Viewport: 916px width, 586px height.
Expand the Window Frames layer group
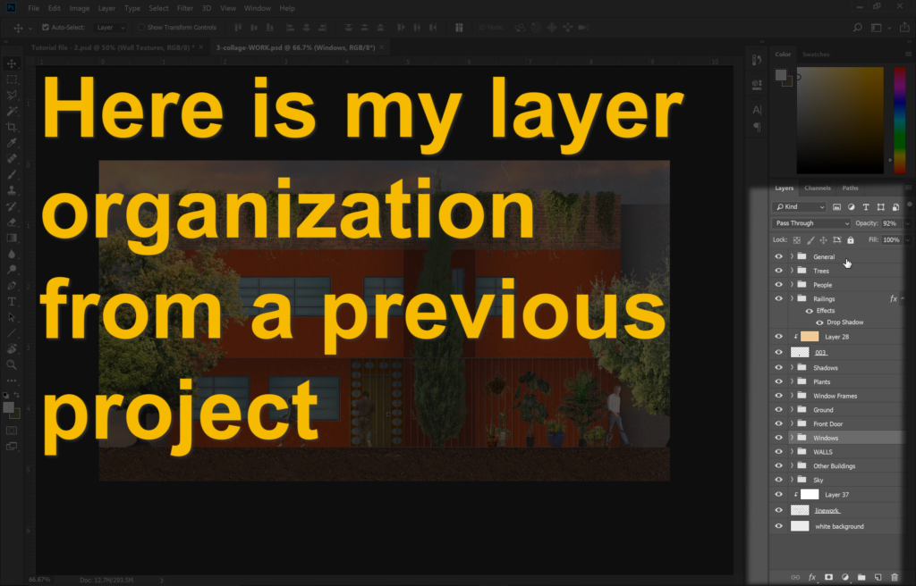tap(792, 396)
